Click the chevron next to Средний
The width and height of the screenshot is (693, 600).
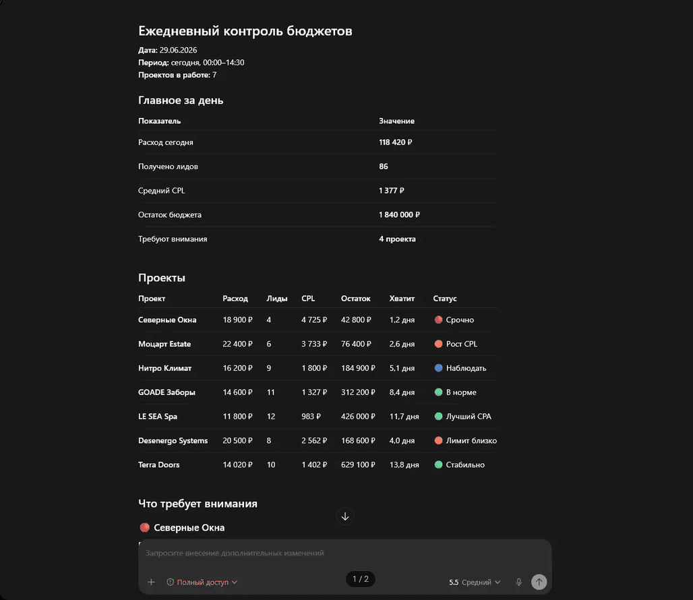498,582
